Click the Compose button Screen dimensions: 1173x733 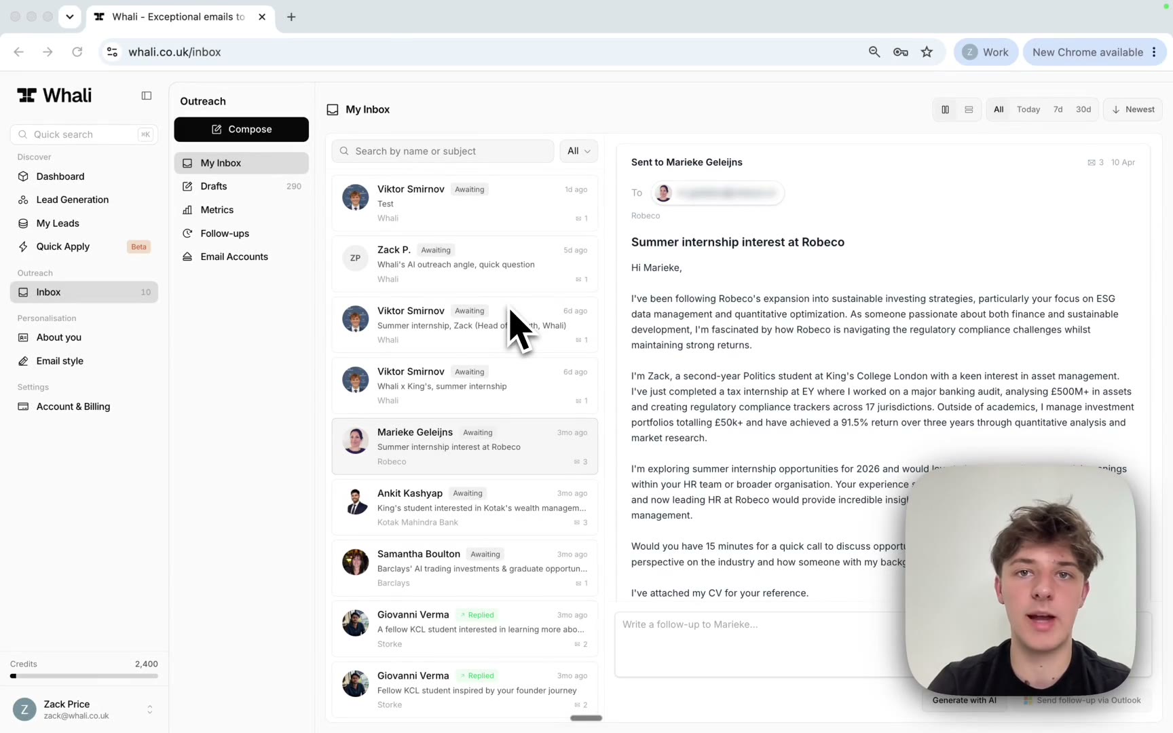[241, 130]
